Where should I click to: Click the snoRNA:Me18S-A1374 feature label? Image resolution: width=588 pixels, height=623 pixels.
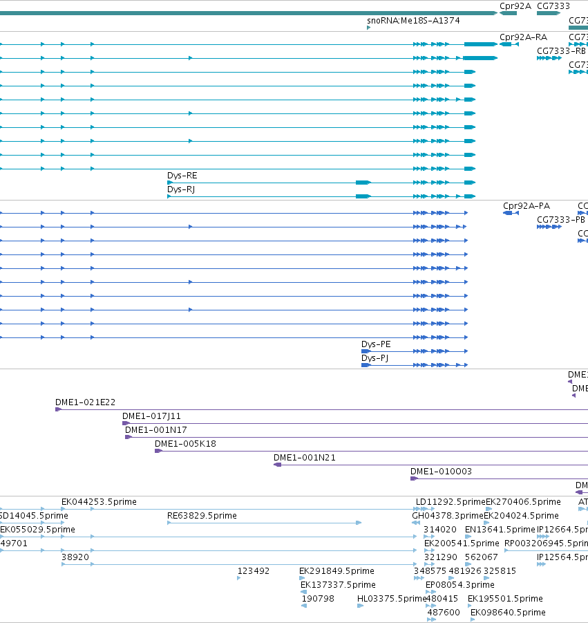pyautogui.click(x=413, y=21)
